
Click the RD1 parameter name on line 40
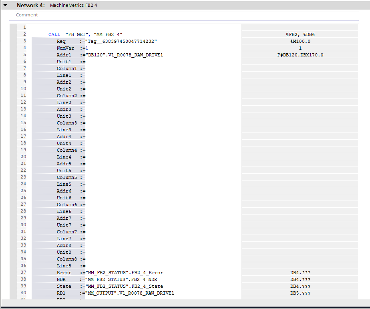(x=61, y=293)
